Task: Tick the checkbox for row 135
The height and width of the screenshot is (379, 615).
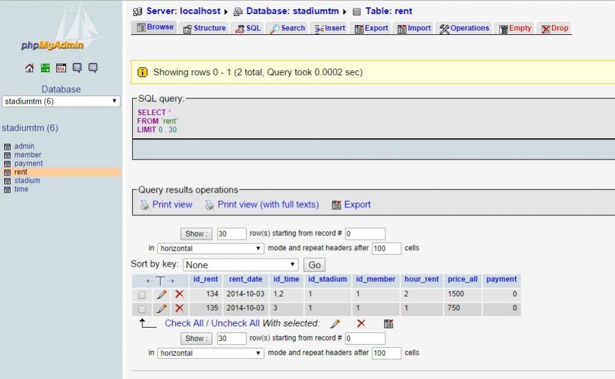Action: [x=142, y=309]
